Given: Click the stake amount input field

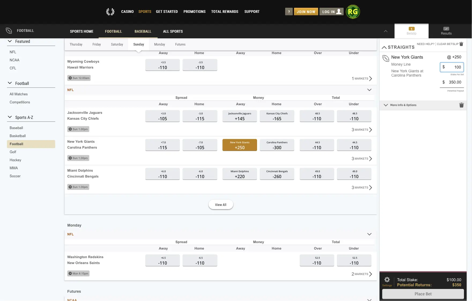Looking at the screenshot, I should click(x=452, y=67).
